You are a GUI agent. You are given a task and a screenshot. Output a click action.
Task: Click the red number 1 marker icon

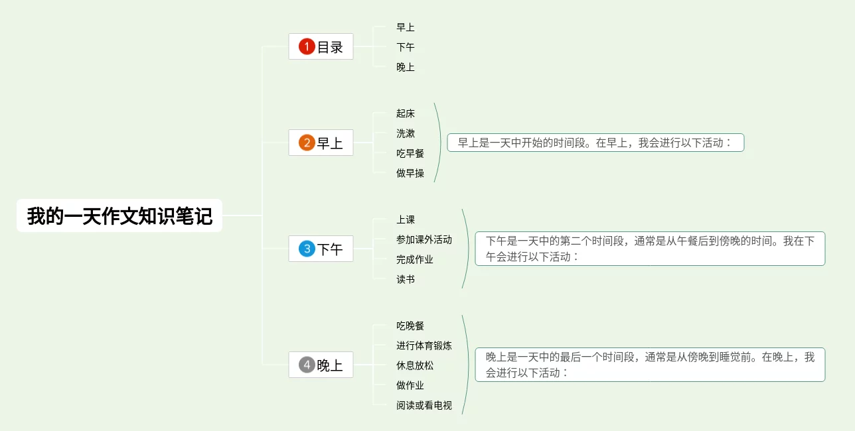(x=307, y=46)
